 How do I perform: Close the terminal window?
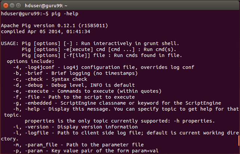click(5, 4)
